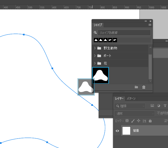
Task: Select the 背景 layer thumbnail
Action: 126,131
